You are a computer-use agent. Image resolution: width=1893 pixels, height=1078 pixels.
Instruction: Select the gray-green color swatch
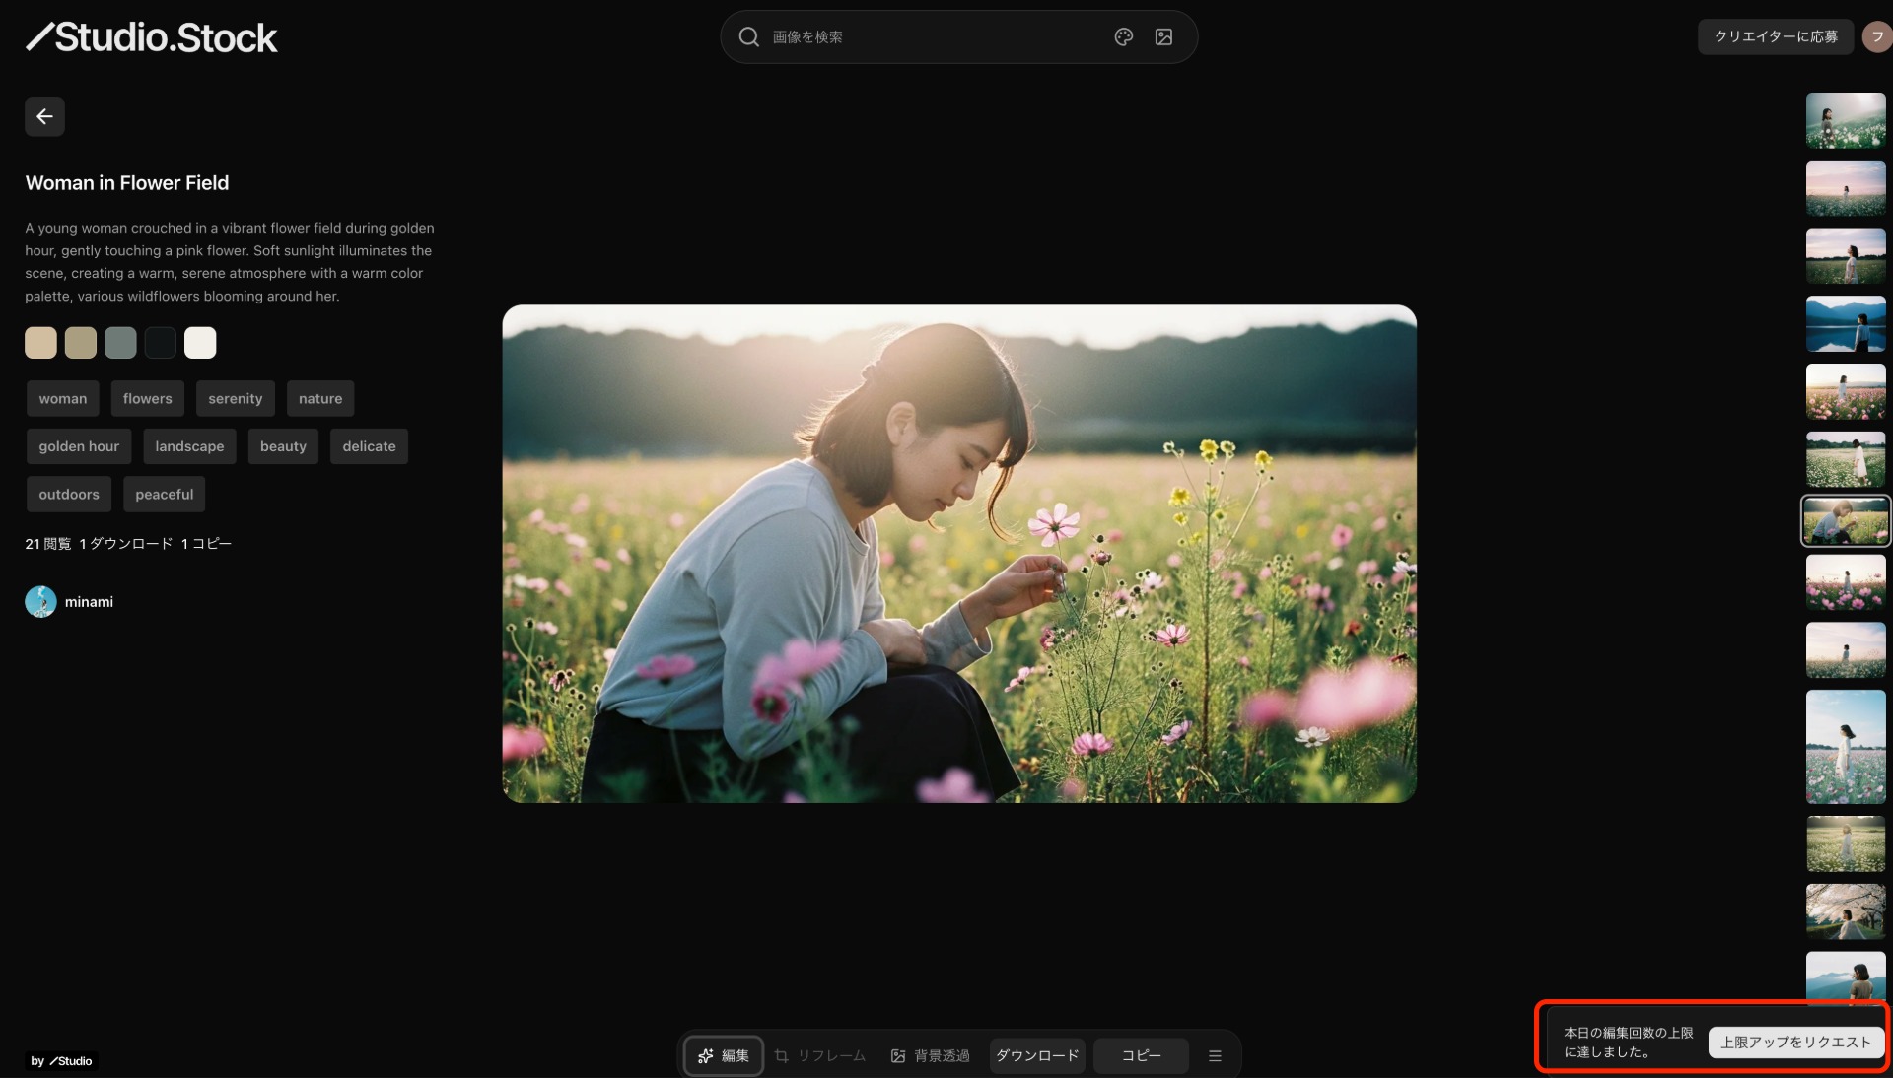click(x=120, y=343)
